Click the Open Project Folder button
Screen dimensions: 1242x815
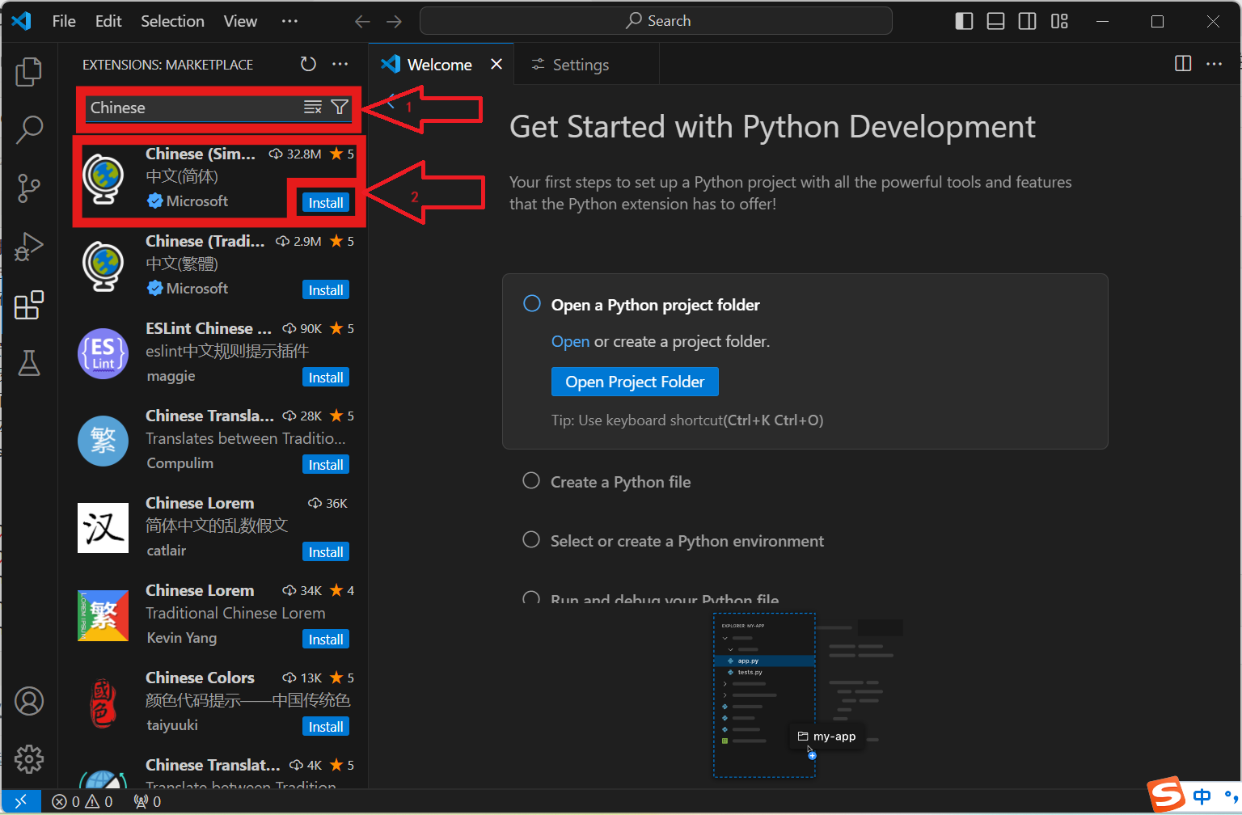(x=635, y=382)
